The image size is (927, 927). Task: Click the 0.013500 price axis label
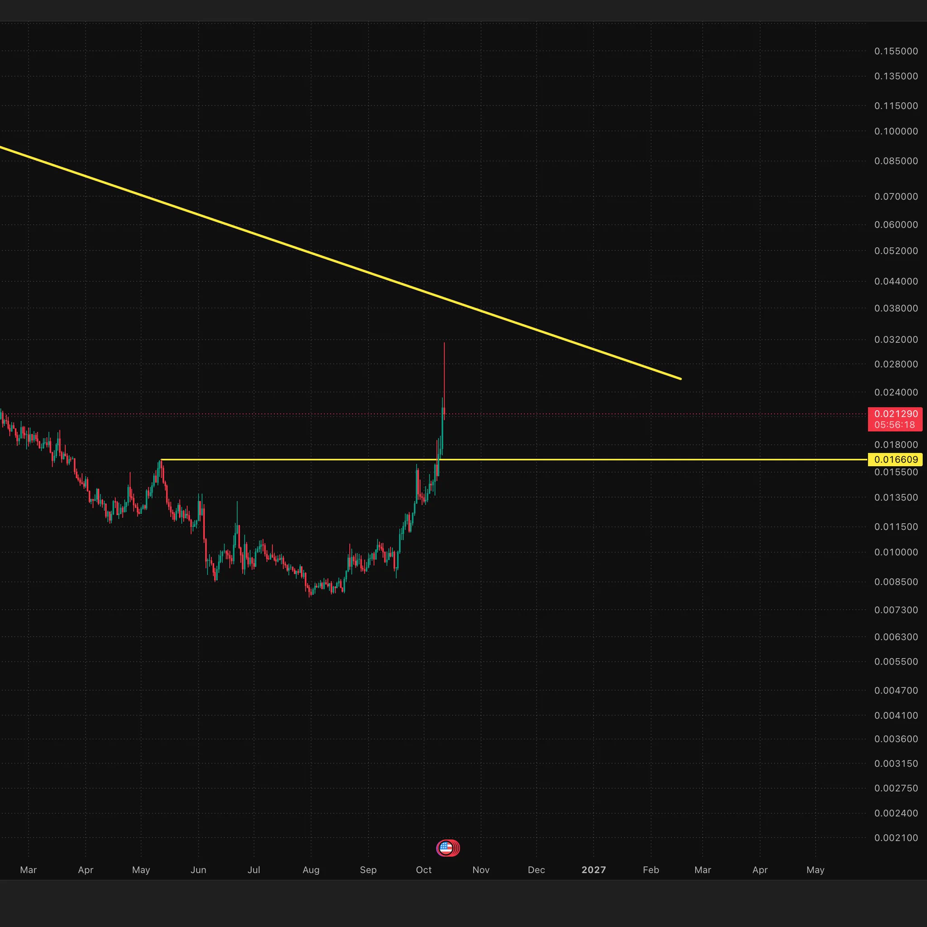[896, 497]
